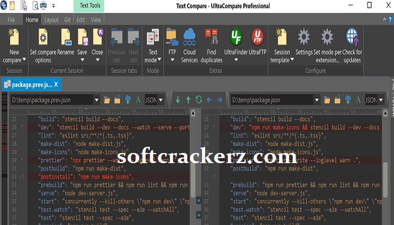Image resolution: width=394 pixels, height=225 pixels.
Task: Close the package.prev.js... session tab
Action: [56, 84]
